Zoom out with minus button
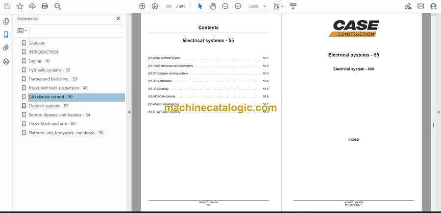 tap(225, 6)
